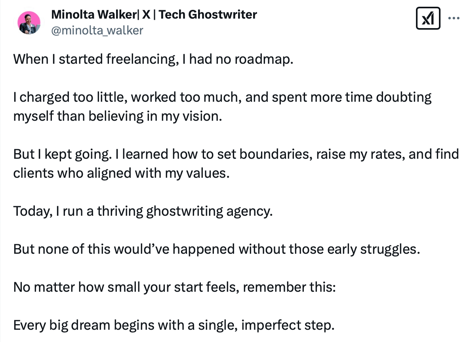Viewport: 473px width, 342px height.
Task: Click the sentence 'Every big dream begins'
Action: [x=174, y=325]
